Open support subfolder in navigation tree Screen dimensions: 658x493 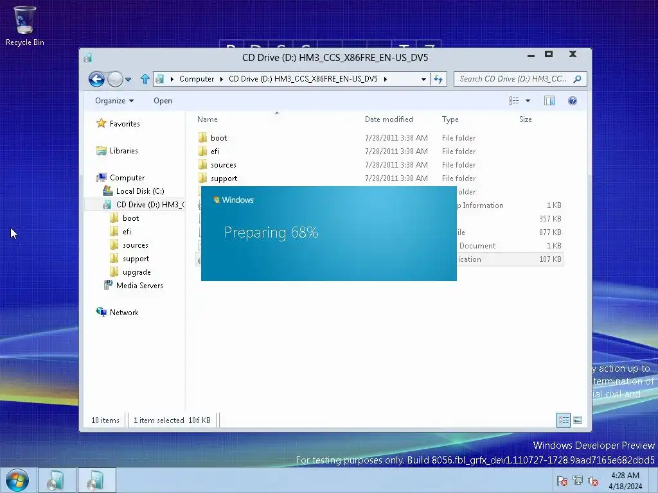(136, 259)
